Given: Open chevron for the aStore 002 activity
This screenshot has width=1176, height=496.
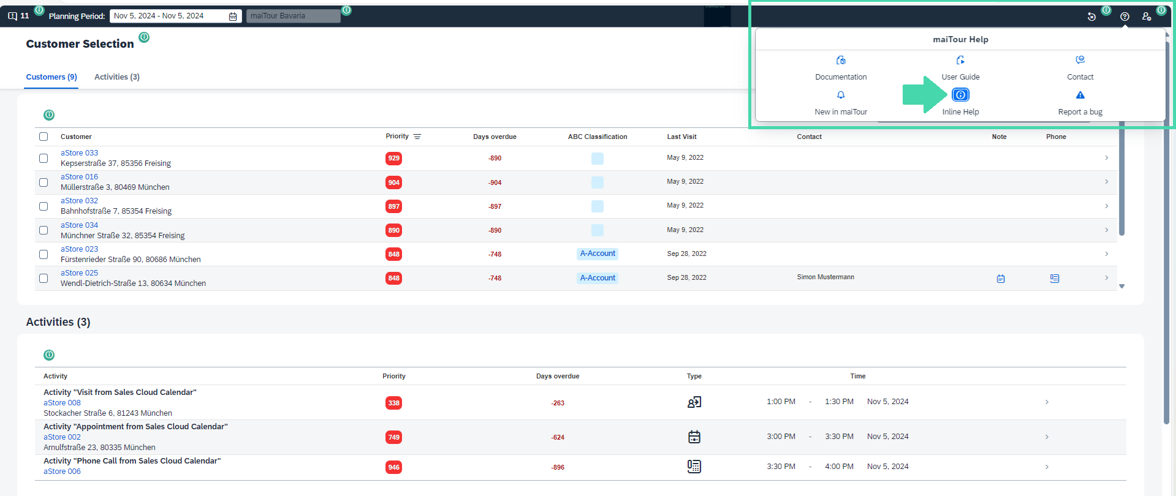Looking at the screenshot, I should point(1047,437).
